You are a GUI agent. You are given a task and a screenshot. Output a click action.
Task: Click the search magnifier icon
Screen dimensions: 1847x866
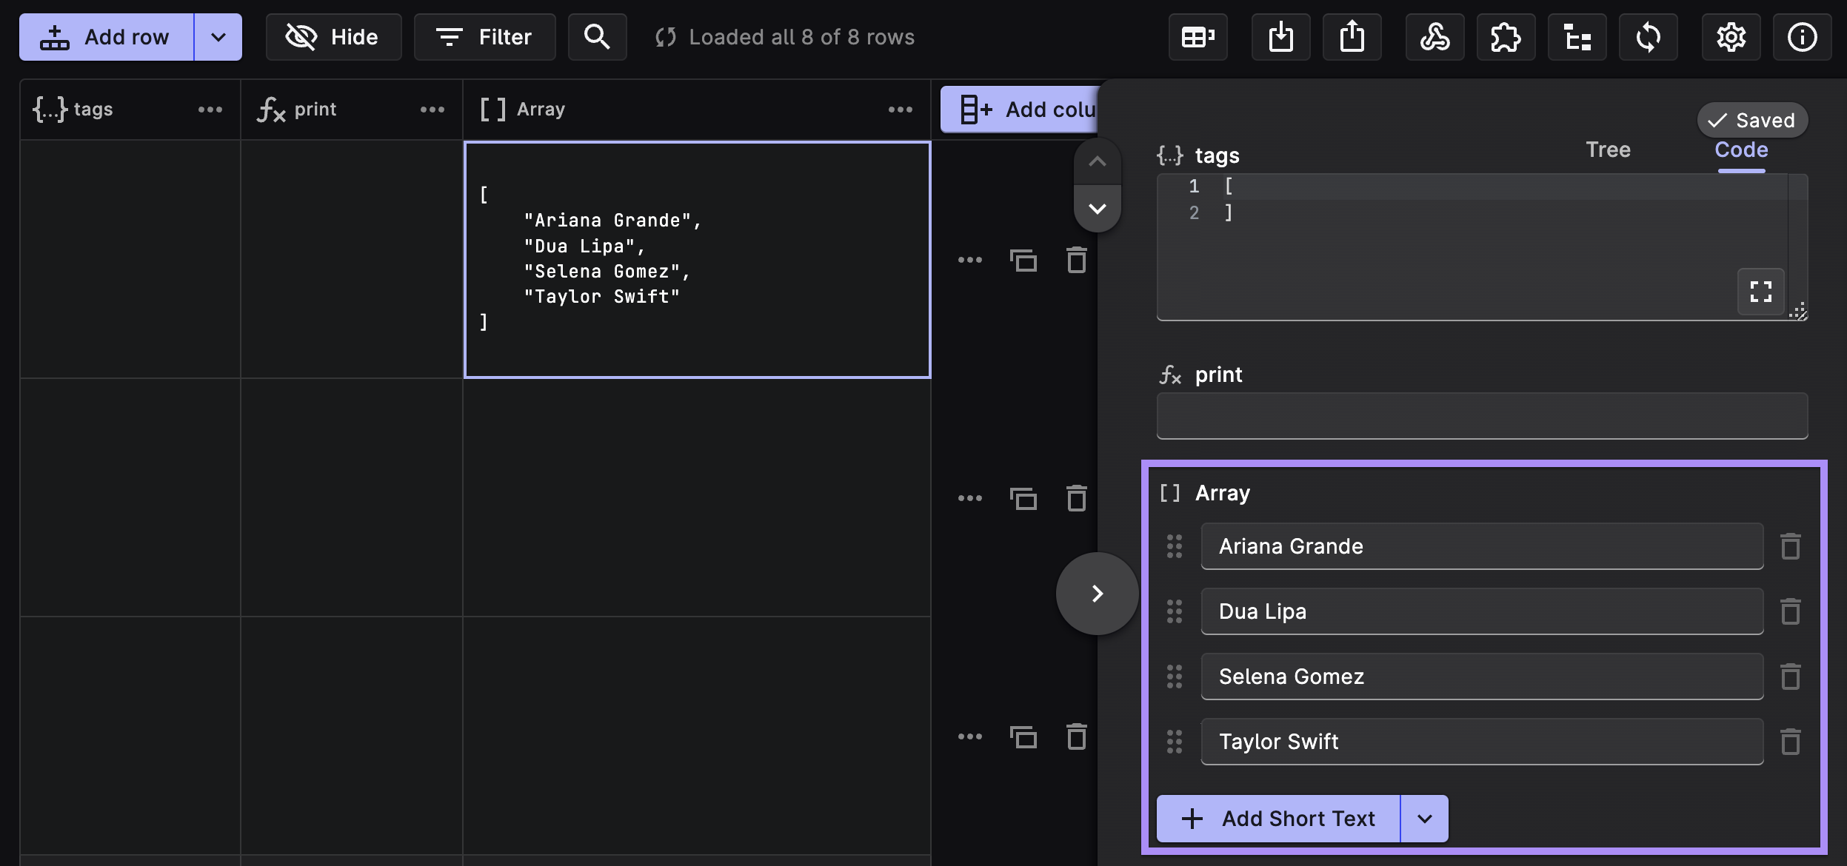tap(597, 37)
